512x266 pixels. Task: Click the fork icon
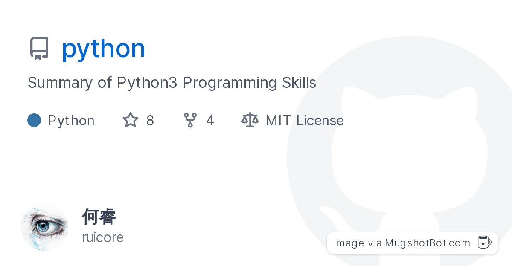[x=190, y=120]
